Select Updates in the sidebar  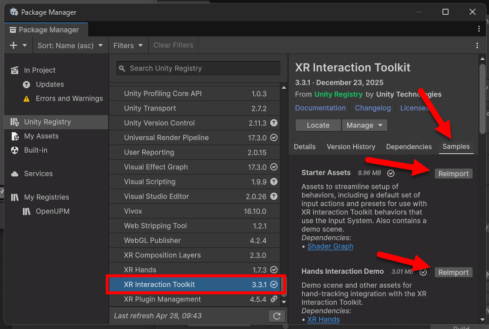(56, 84)
